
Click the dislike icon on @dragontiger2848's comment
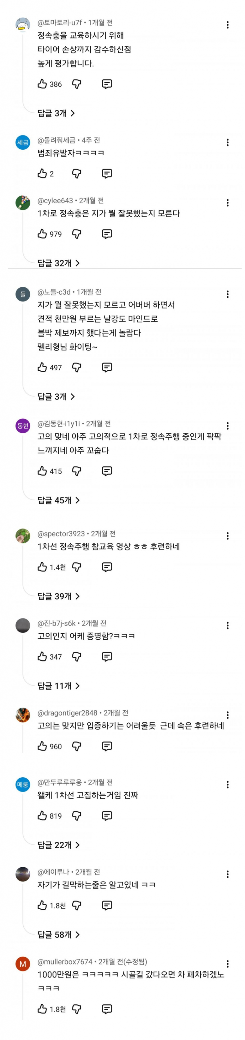pyautogui.click(x=77, y=746)
